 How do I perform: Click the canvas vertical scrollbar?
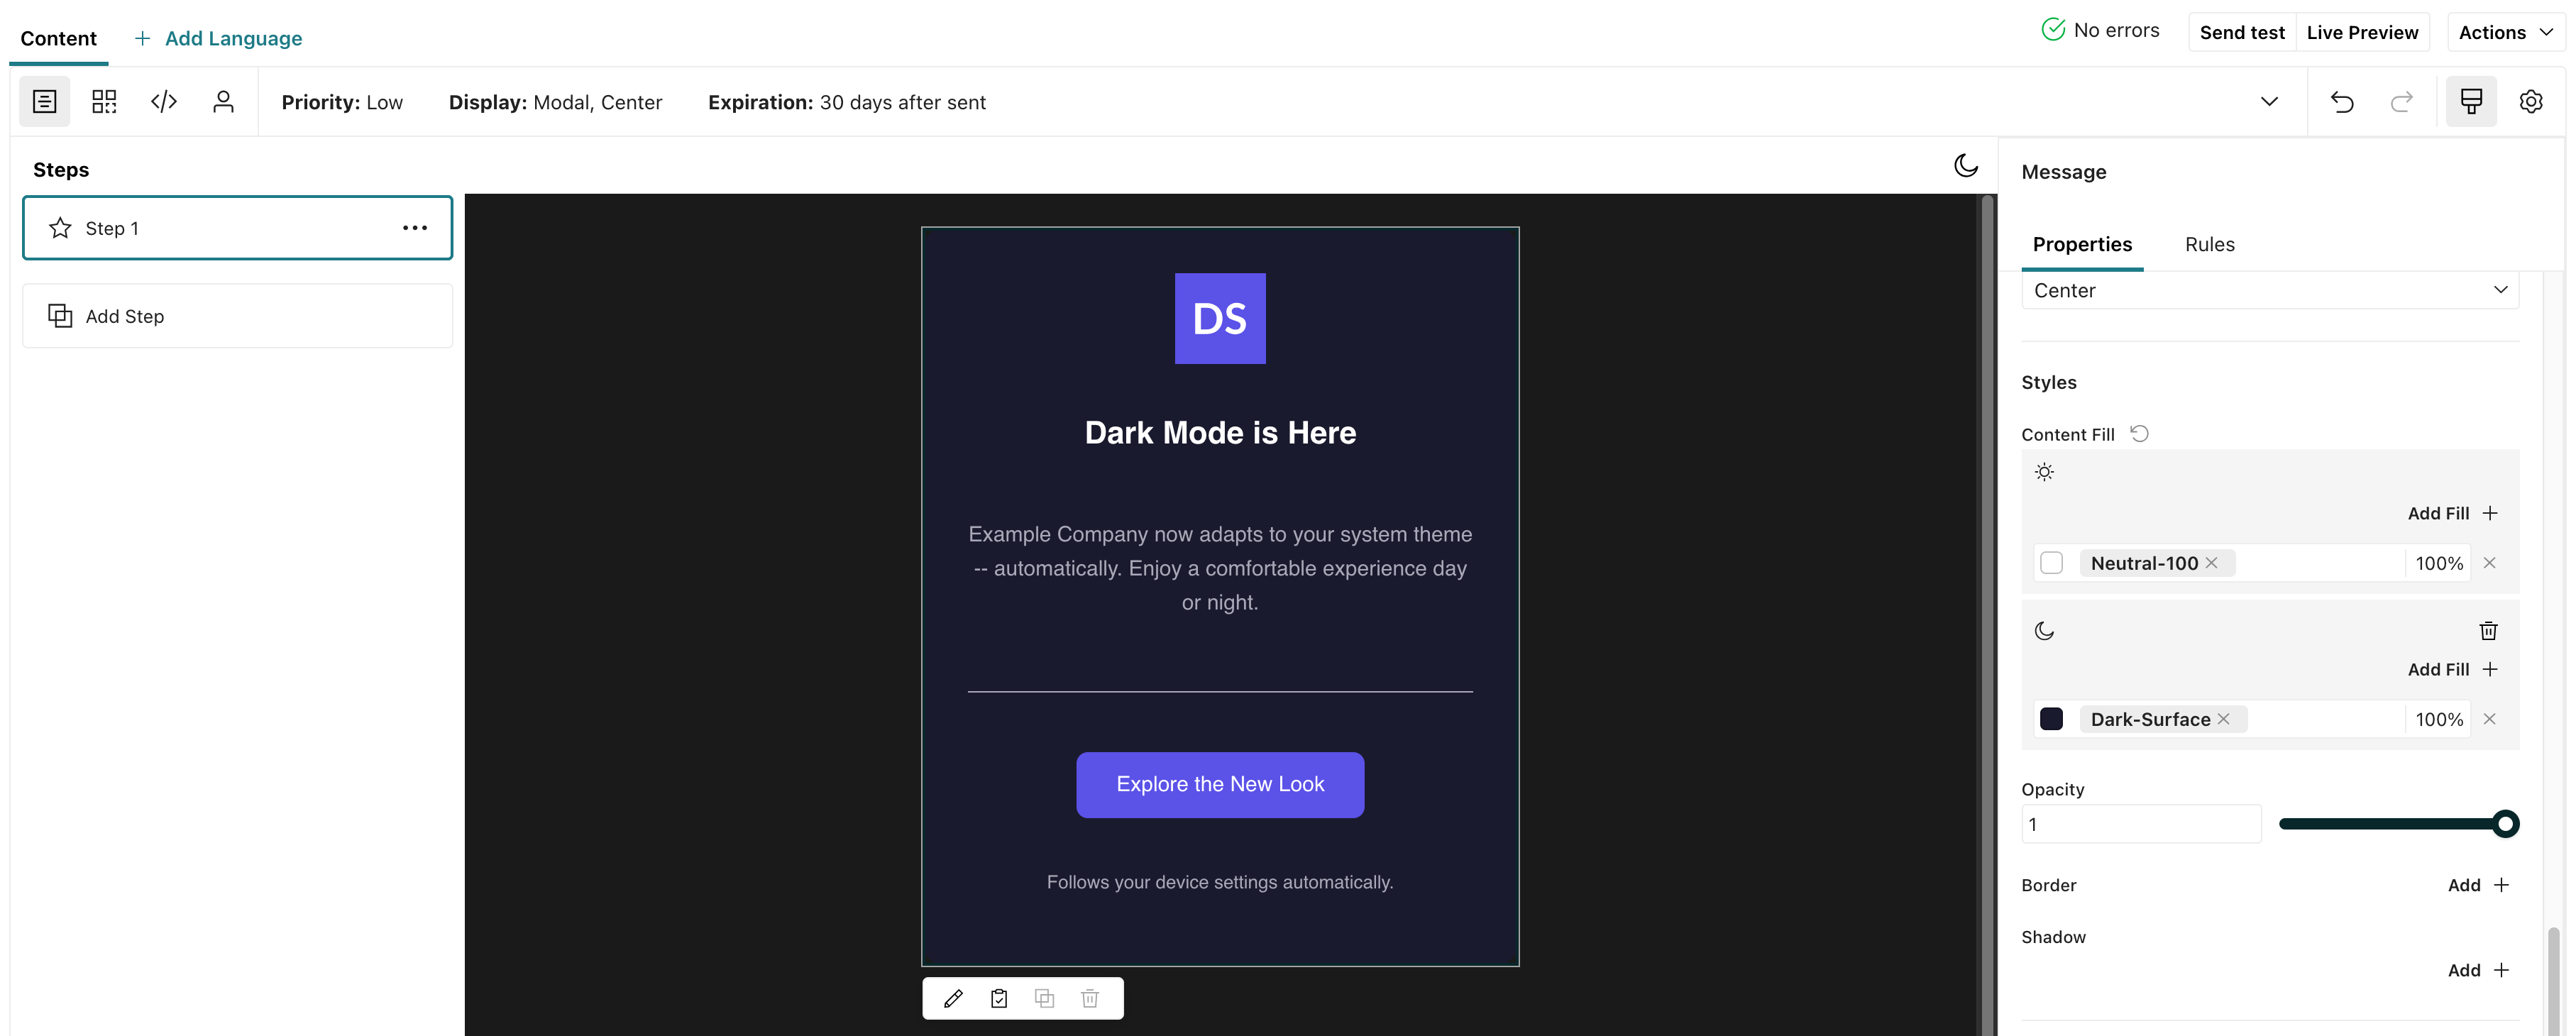click(1988, 614)
